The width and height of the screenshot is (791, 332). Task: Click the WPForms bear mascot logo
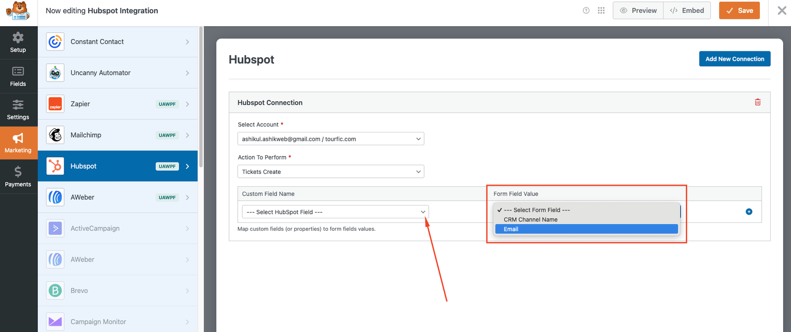[x=18, y=11]
